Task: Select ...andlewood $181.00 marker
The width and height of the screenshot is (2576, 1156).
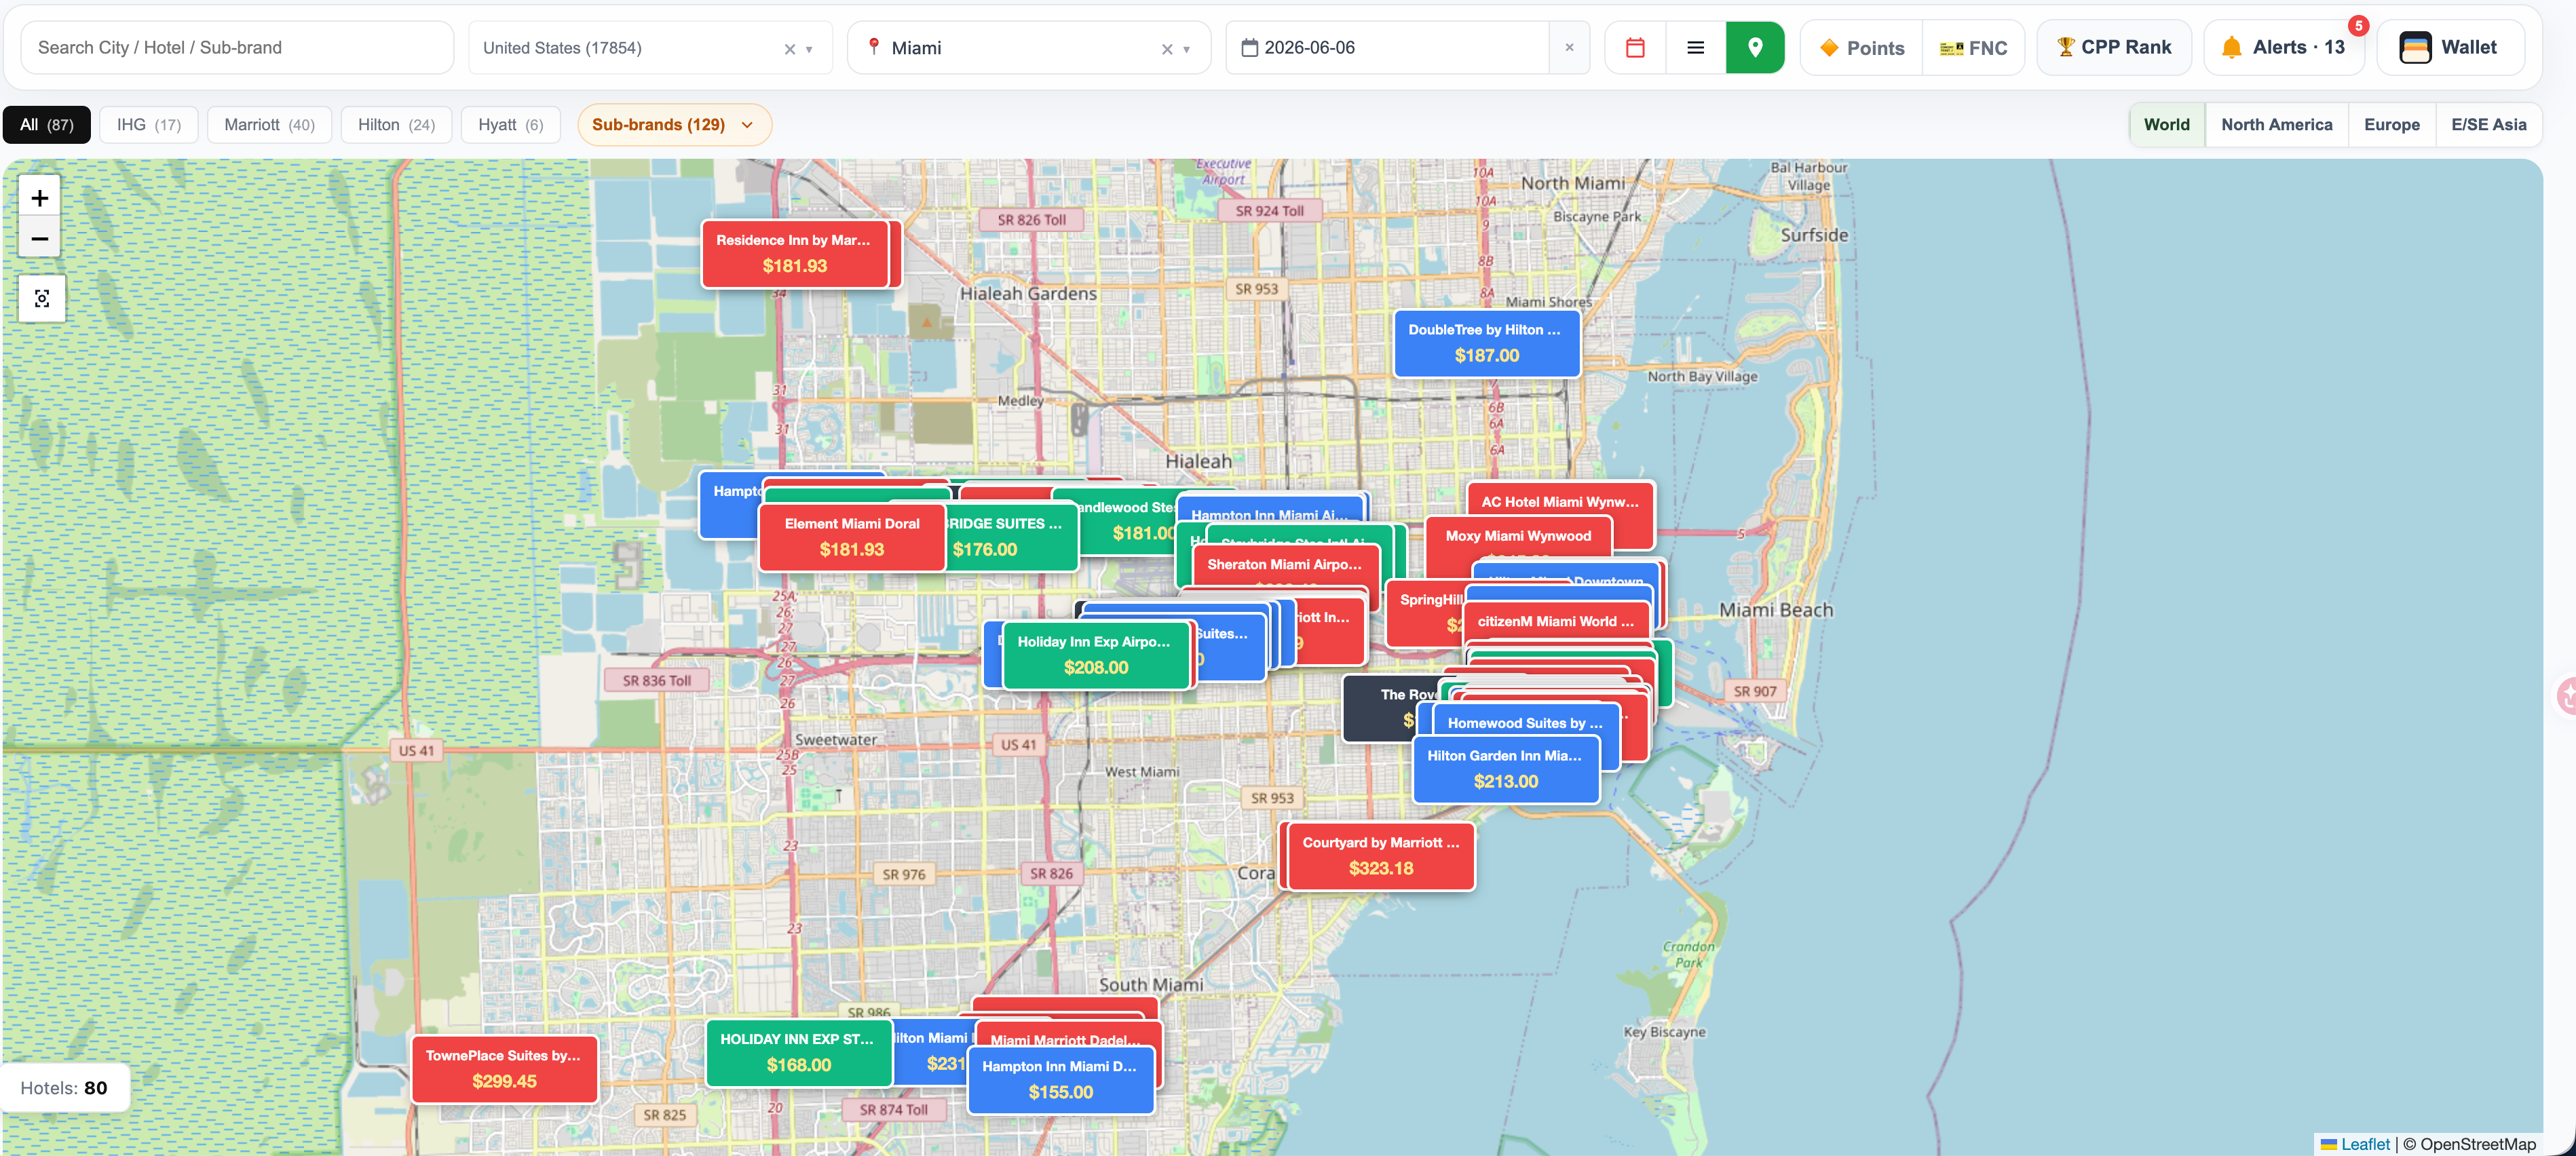Action: 1127,520
